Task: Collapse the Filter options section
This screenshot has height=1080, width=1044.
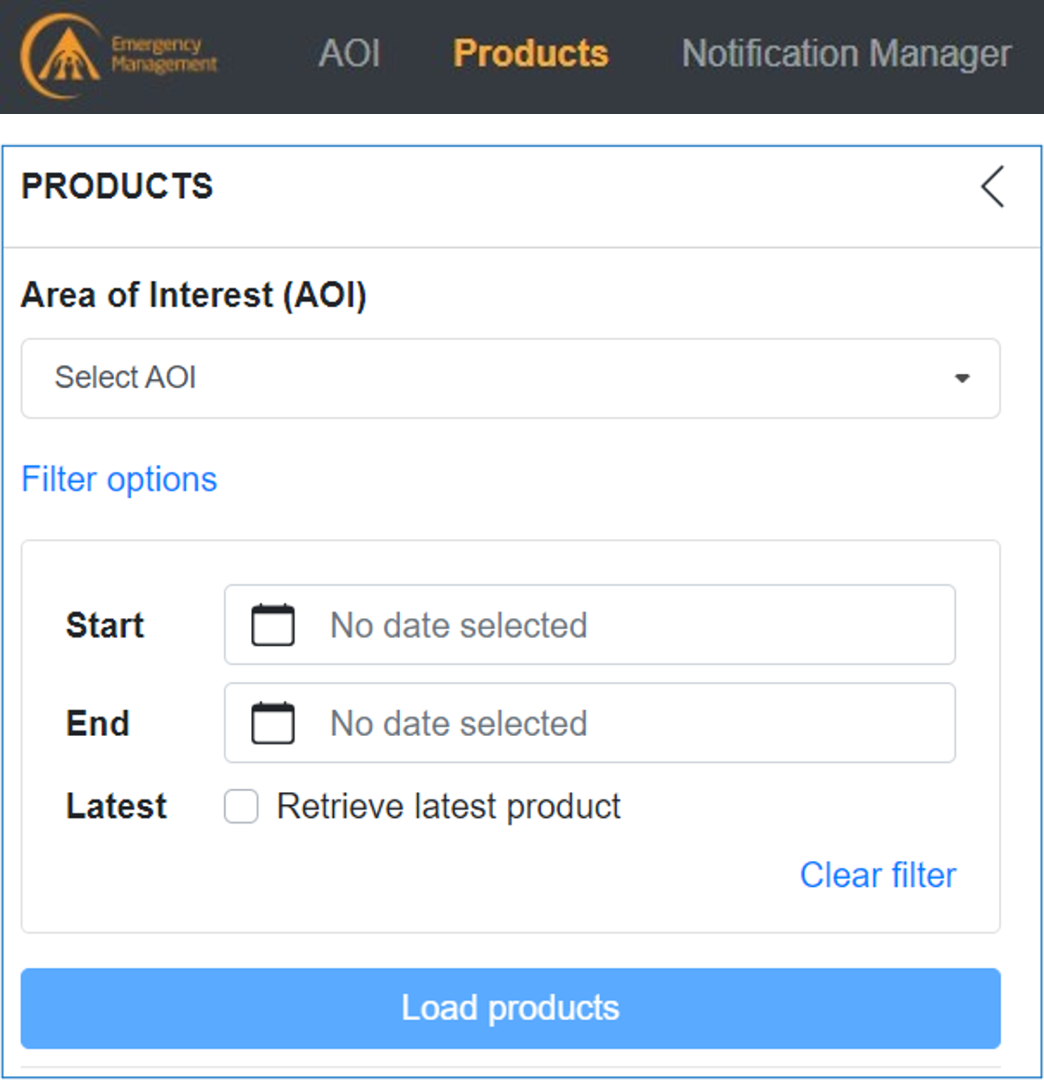Action: 119,479
